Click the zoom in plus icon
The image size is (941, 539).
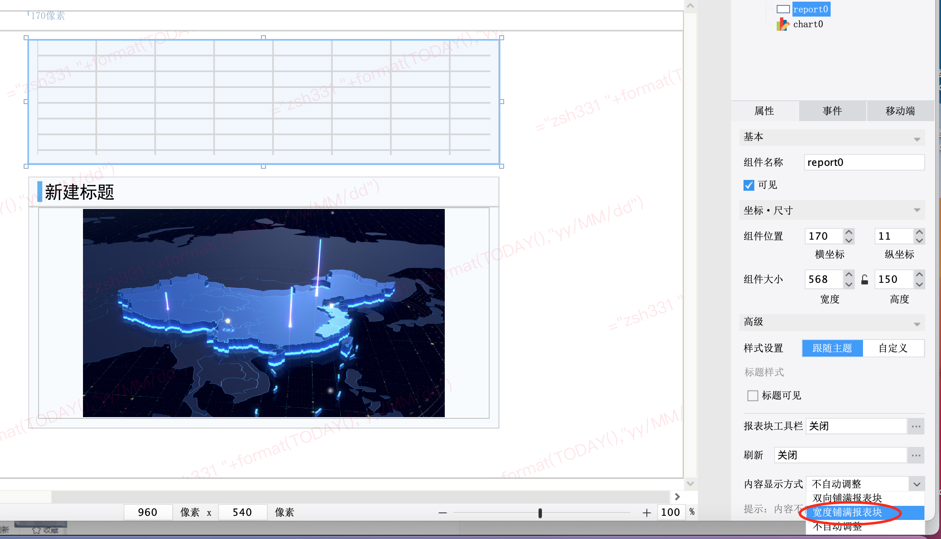coord(646,513)
